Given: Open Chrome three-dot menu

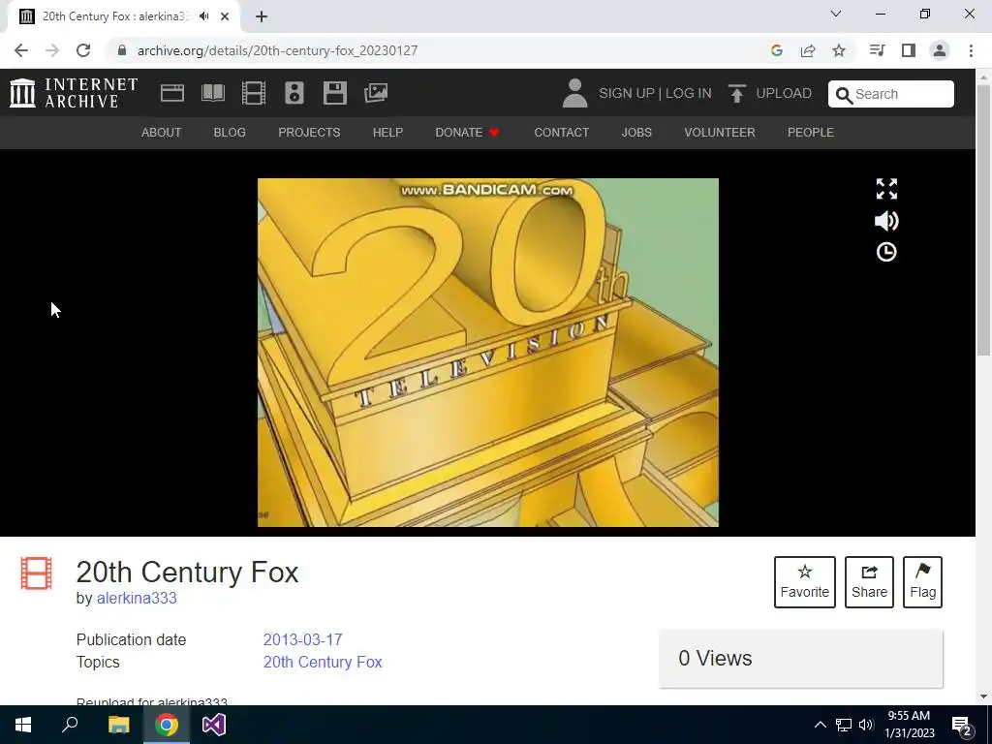Looking at the screenshot, I should point(971,50).
